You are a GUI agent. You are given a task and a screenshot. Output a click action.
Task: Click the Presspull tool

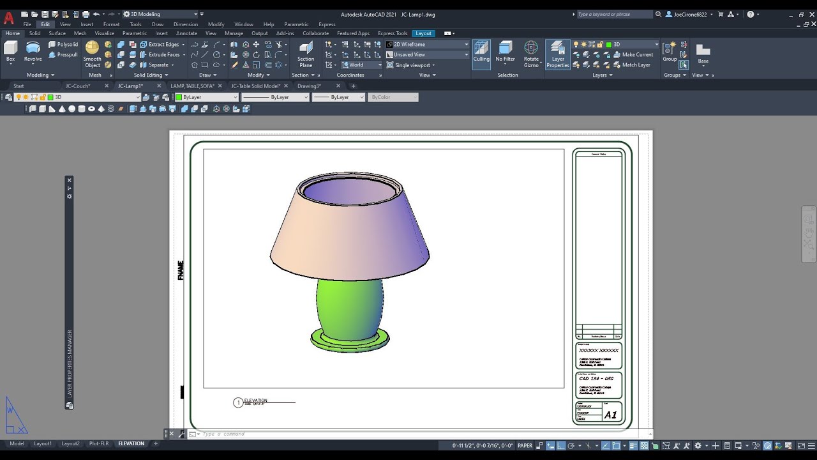(63, 55)
